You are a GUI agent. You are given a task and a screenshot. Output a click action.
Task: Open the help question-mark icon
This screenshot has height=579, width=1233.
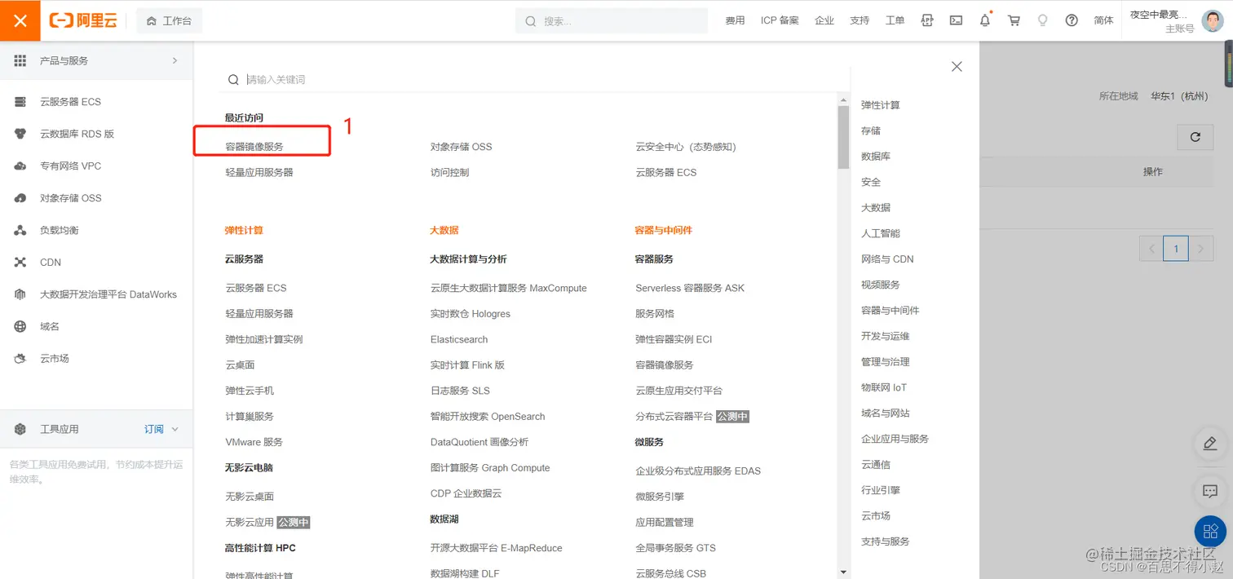1071,20
